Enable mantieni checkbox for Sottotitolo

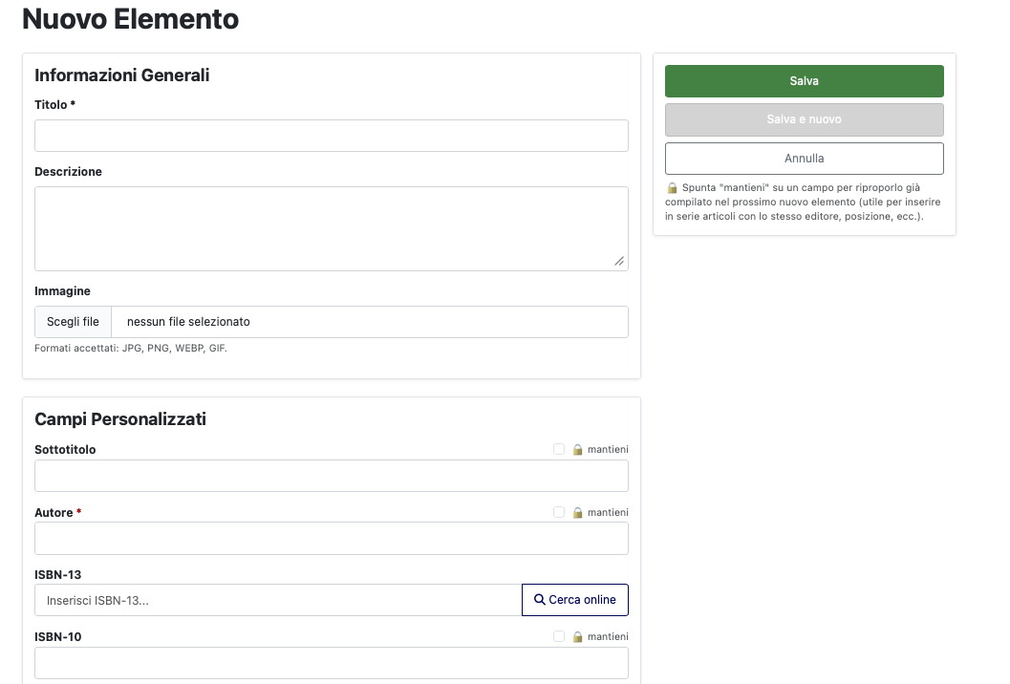click(x=558, y=449)
